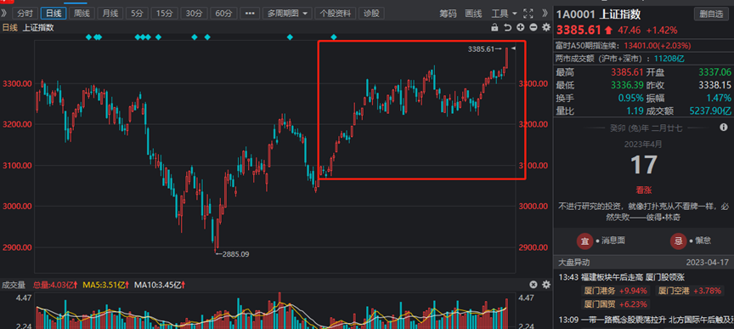Click 删自选 button
This screenshot has width=734, height=329.
(x=712, y=14)
